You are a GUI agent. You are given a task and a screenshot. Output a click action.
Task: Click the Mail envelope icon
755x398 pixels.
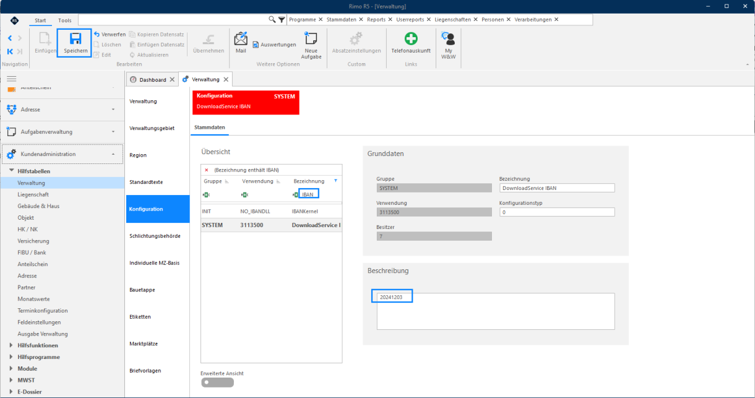241,42
